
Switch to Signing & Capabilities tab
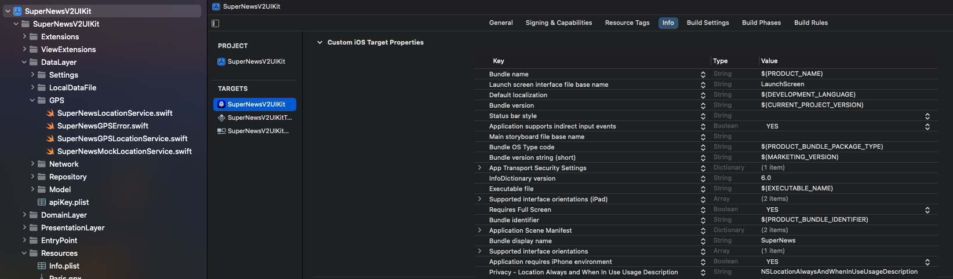pos(559,23)
